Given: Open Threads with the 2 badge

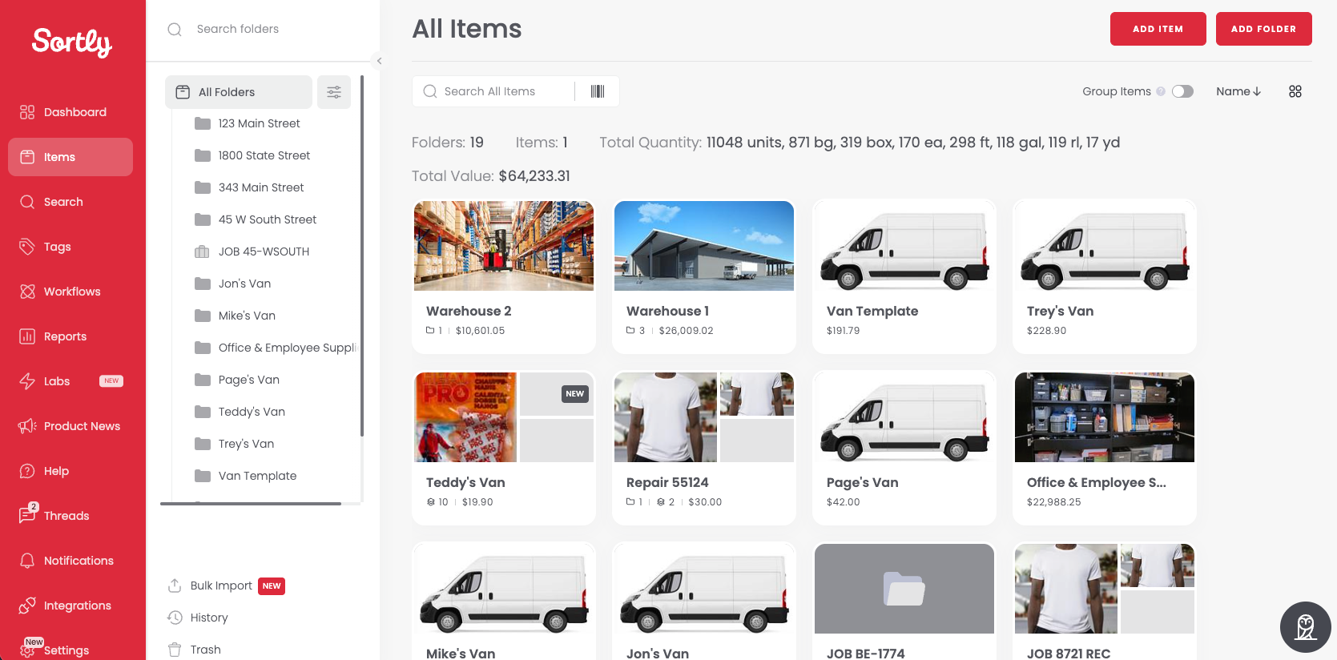Looking at the screenshot, I should 70,516.
